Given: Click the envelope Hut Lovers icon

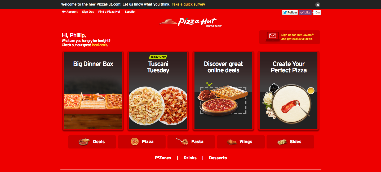Looking at the screenshot, I should [273, 36].
